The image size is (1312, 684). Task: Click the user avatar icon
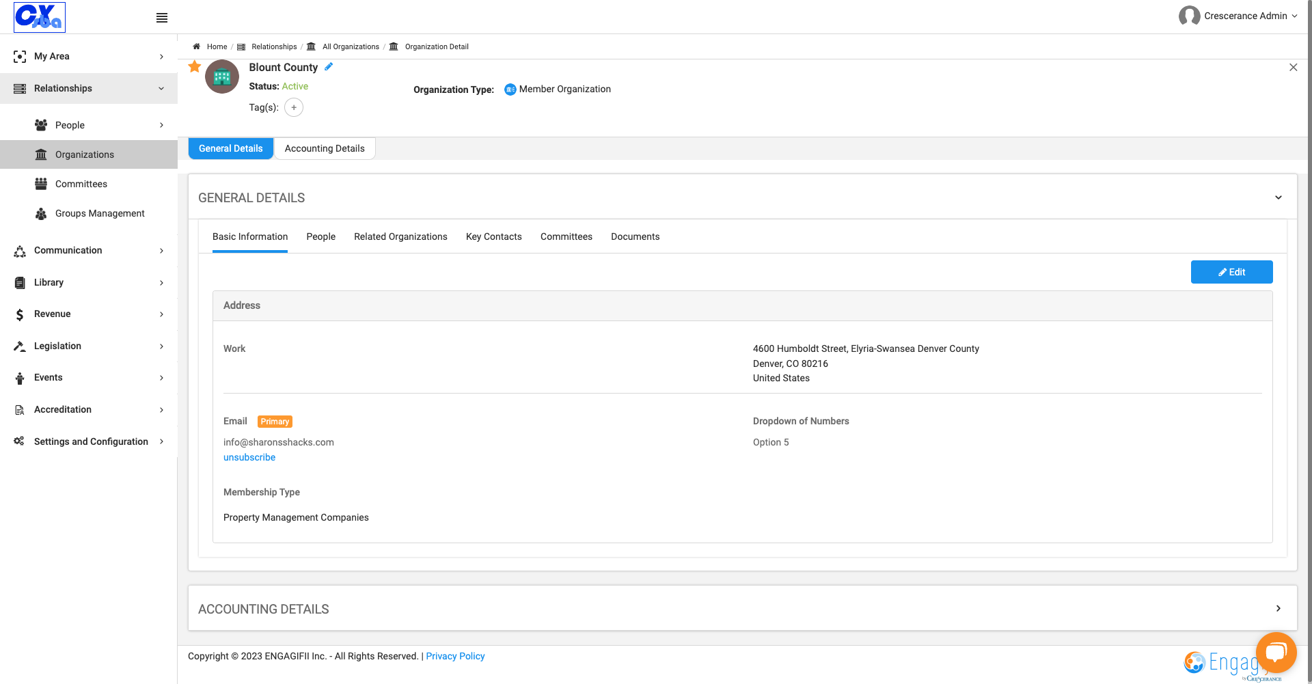coord(1189,16)
